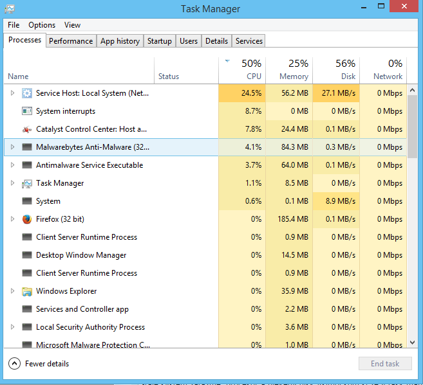The width and height of the screenshot is (423, 385).
Task: Sort by the Memory column header
Action: tap(289, 70)
